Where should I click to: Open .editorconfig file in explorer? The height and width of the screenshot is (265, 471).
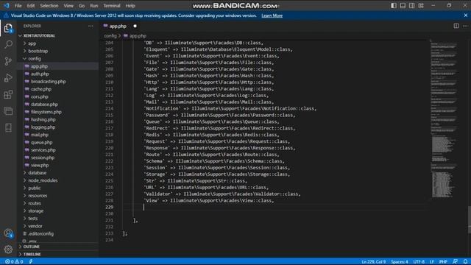pyautogui.click(x=41, y=234)
